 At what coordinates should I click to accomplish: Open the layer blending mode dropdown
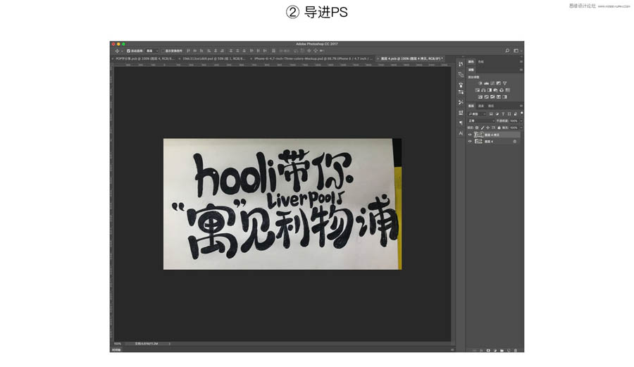[481, 121]
